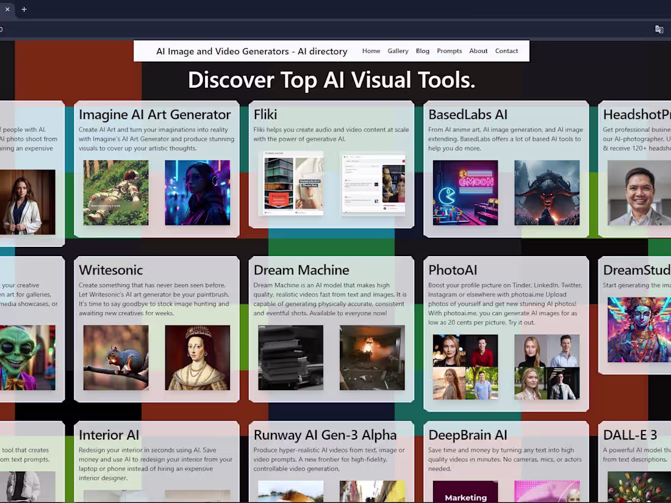This screenshot has height=503, width=671.
Task: Select Home in the navigation bar
Action: [371, 51]
